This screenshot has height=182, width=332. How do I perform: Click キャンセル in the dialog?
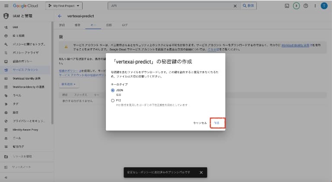click(200, 123)
